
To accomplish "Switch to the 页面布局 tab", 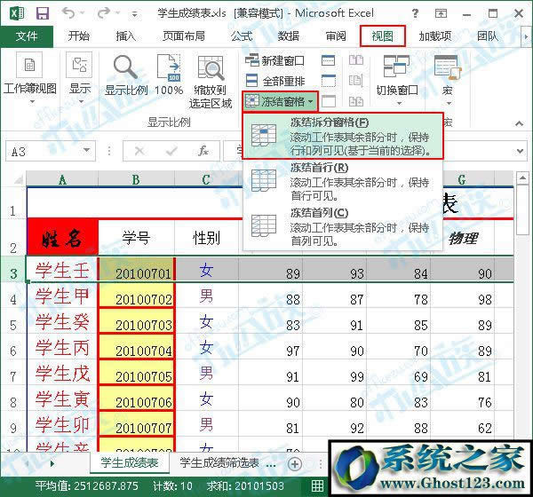I will 184,35.
